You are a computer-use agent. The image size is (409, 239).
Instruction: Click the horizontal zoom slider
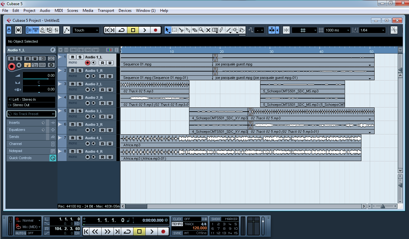[x=383, y=206]
